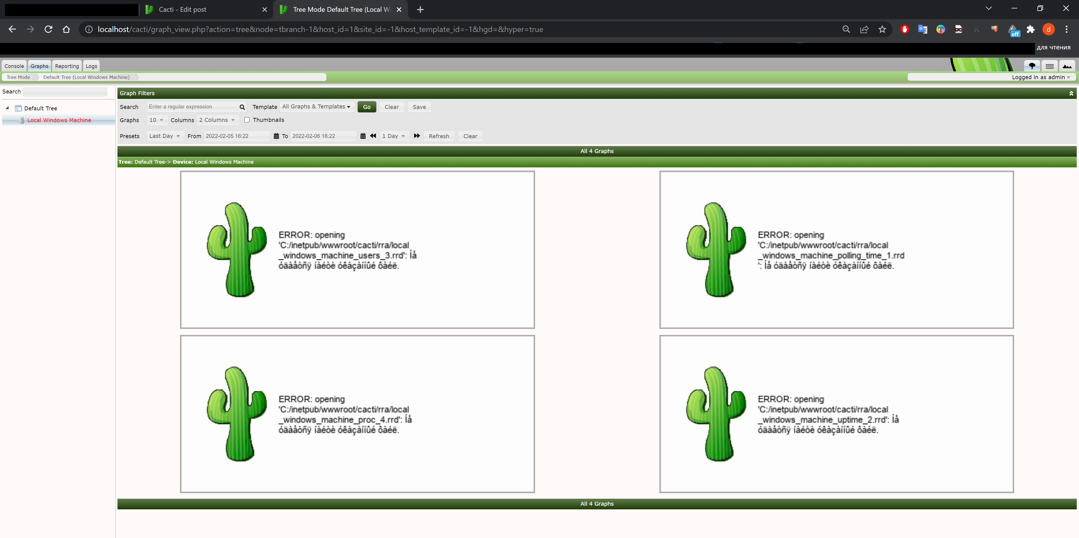Click the magnifier icon in filter search box
The image size is (1079, 538).
click(x=242, y=107)
